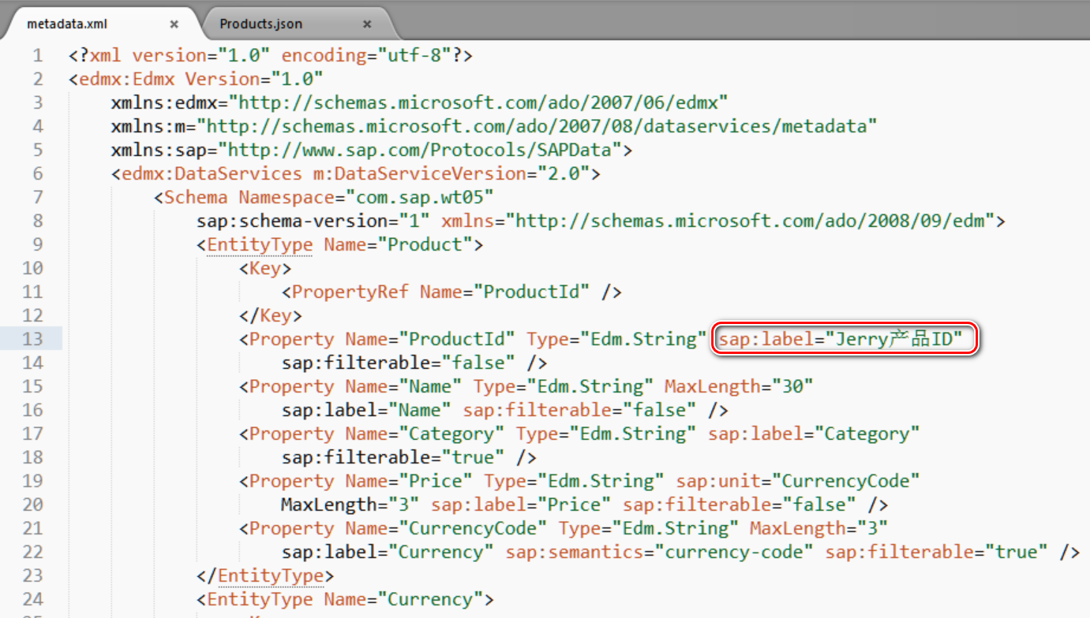Click xmlns:m attribute on line 4
Image resolution: width=1090 pixels, height=618 pixels.
point(148,126)
